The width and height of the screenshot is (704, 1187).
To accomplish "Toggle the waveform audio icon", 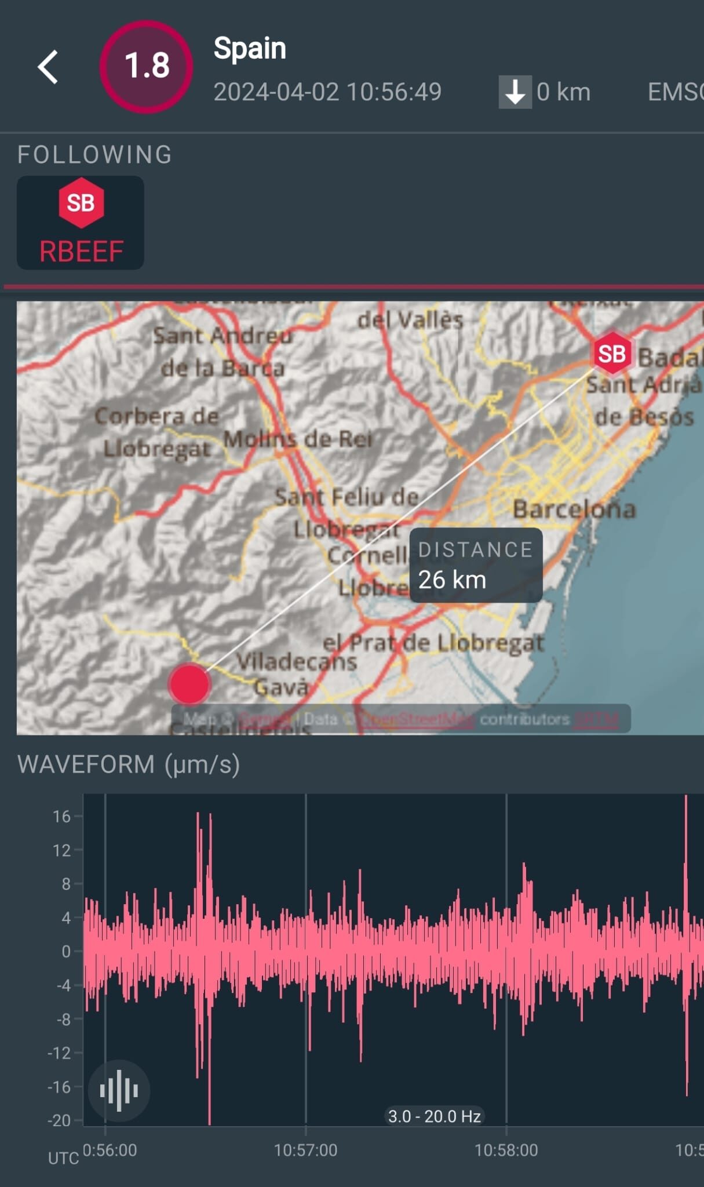I will [119, 1091].
